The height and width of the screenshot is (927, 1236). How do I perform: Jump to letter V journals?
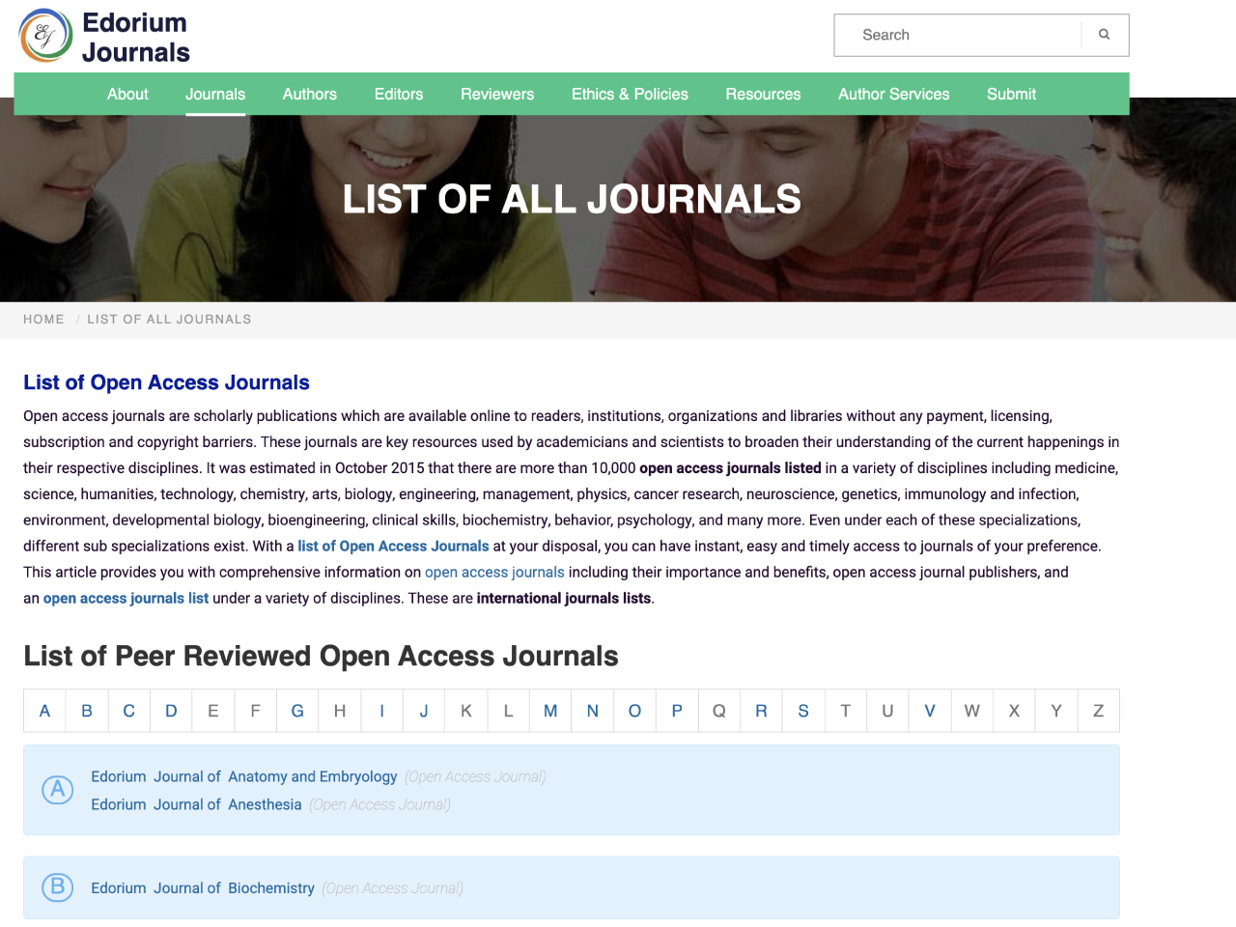click(930, 711)
